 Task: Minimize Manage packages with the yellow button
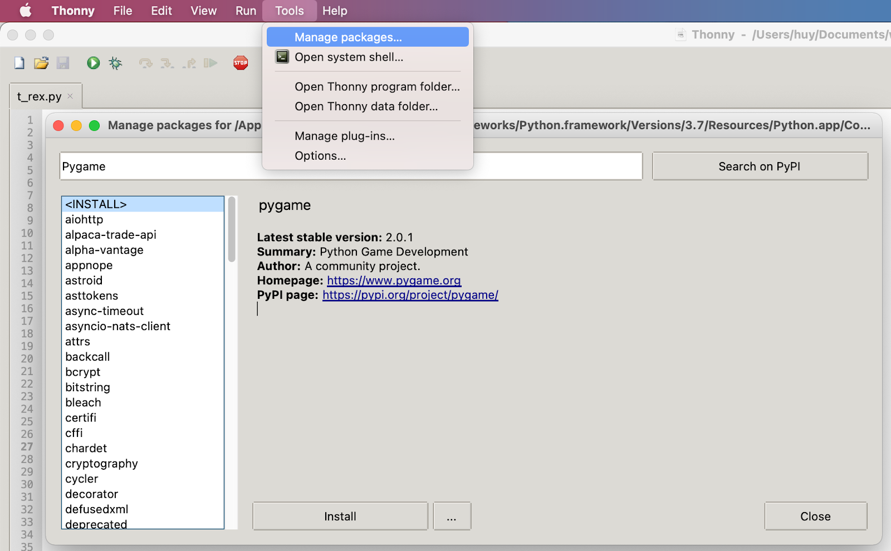[76, 125]
